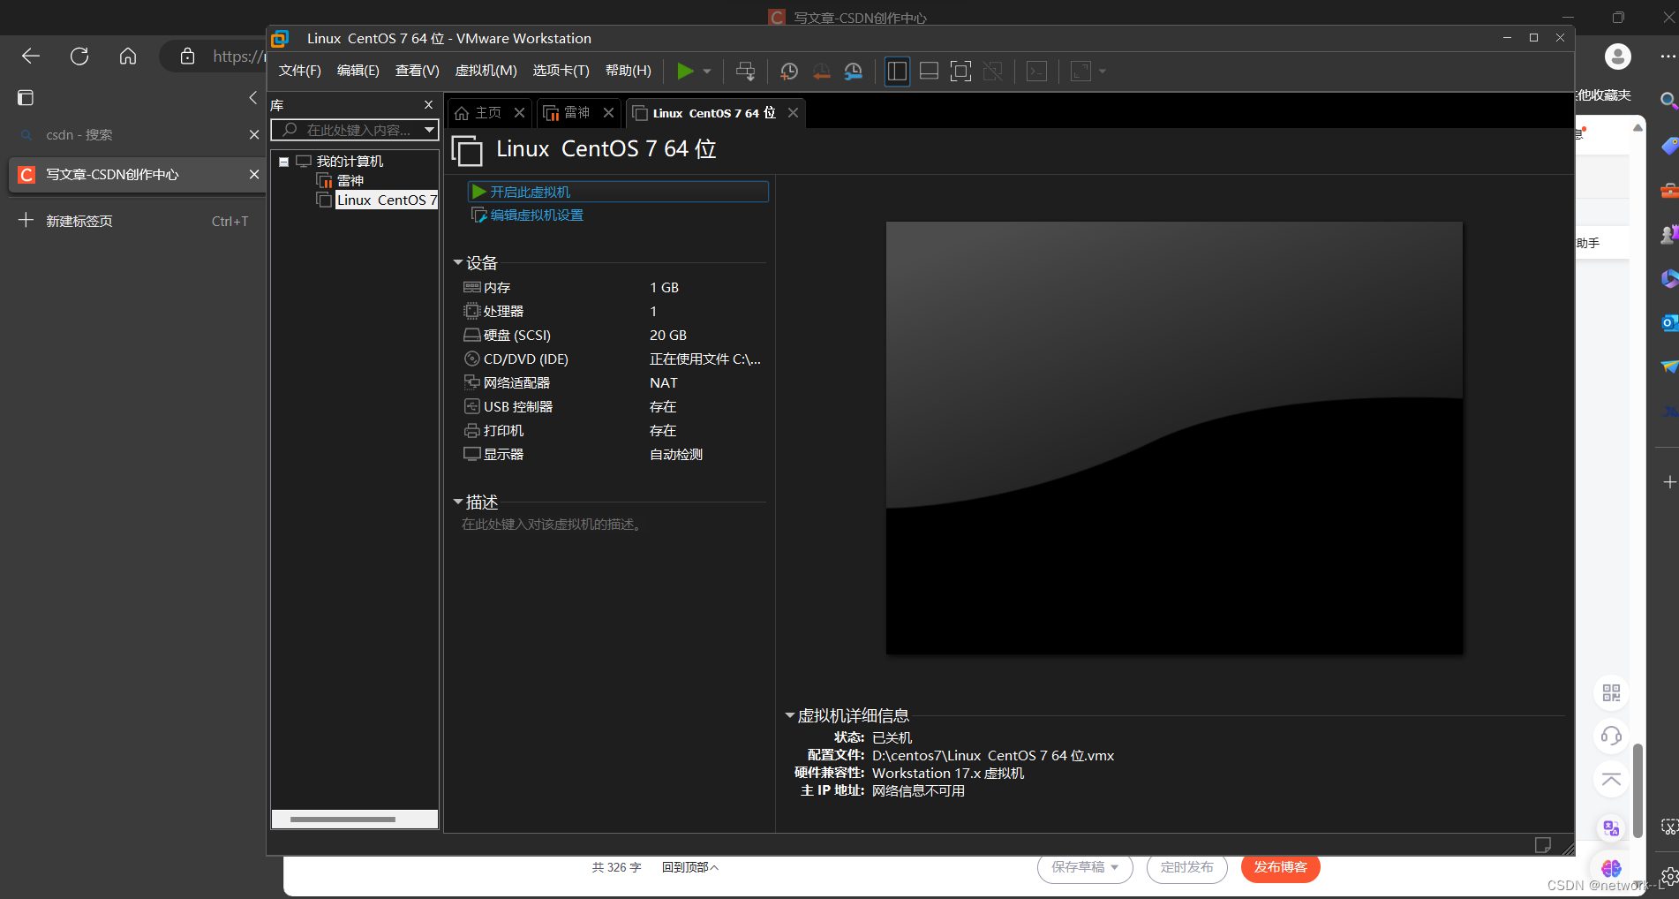This screenshot has height=899, width=1679.
Task: Collapse the 我的计算机 tree node
Action: 284,162
